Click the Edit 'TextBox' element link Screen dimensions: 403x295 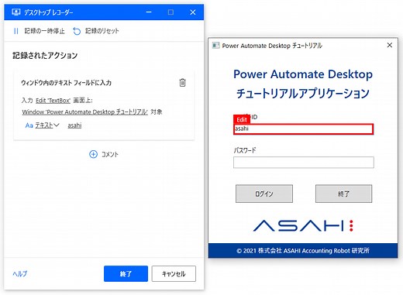(x=53, y=101)
